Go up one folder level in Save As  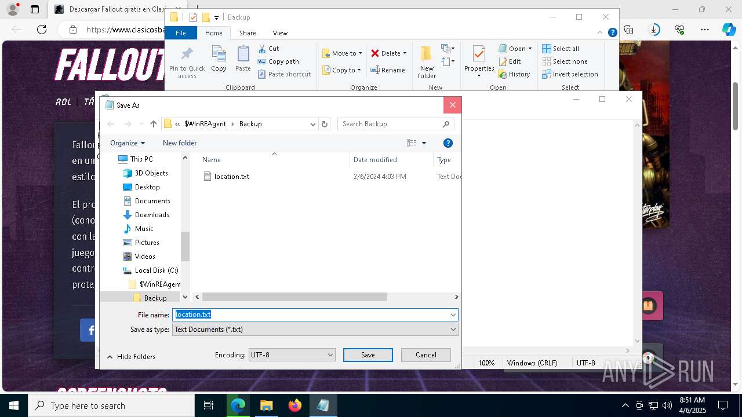[153, 124]
